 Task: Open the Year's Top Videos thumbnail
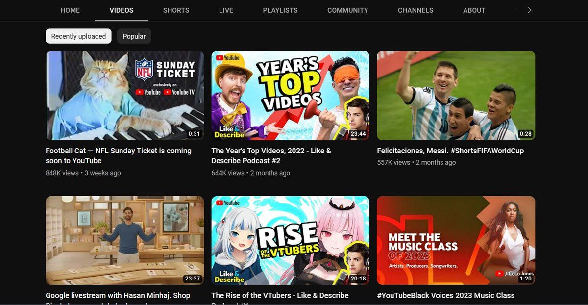290,96
